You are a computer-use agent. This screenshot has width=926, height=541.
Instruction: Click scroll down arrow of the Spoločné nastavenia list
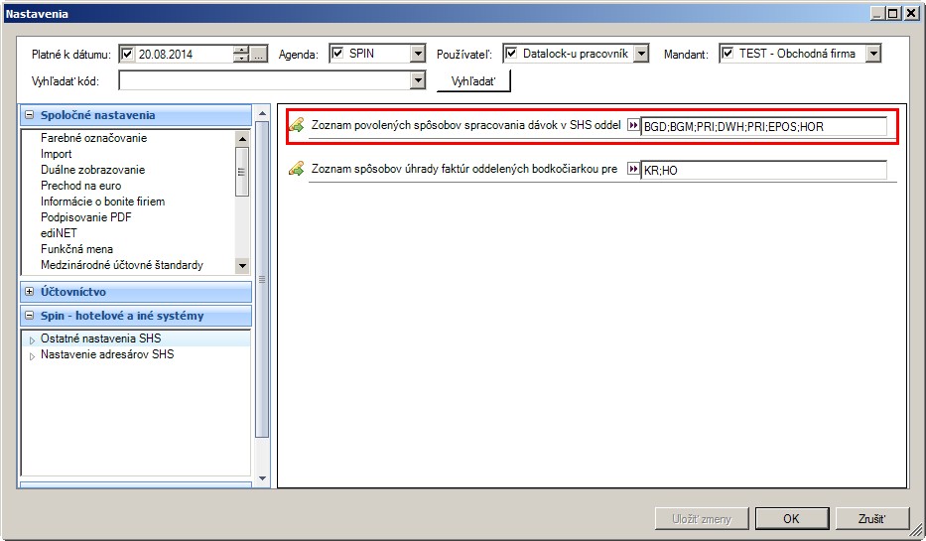point(241,266)
